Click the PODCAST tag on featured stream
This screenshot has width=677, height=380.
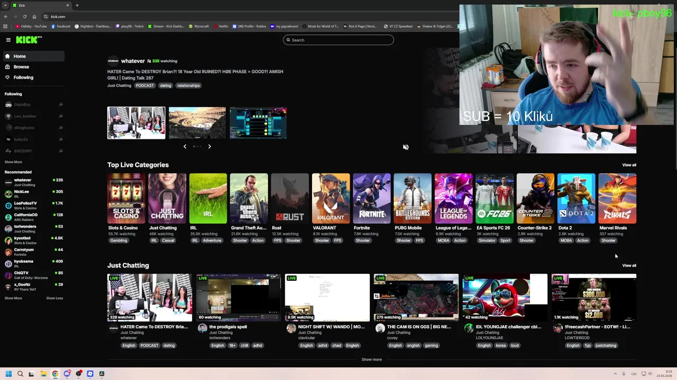[x=144, y=85]
